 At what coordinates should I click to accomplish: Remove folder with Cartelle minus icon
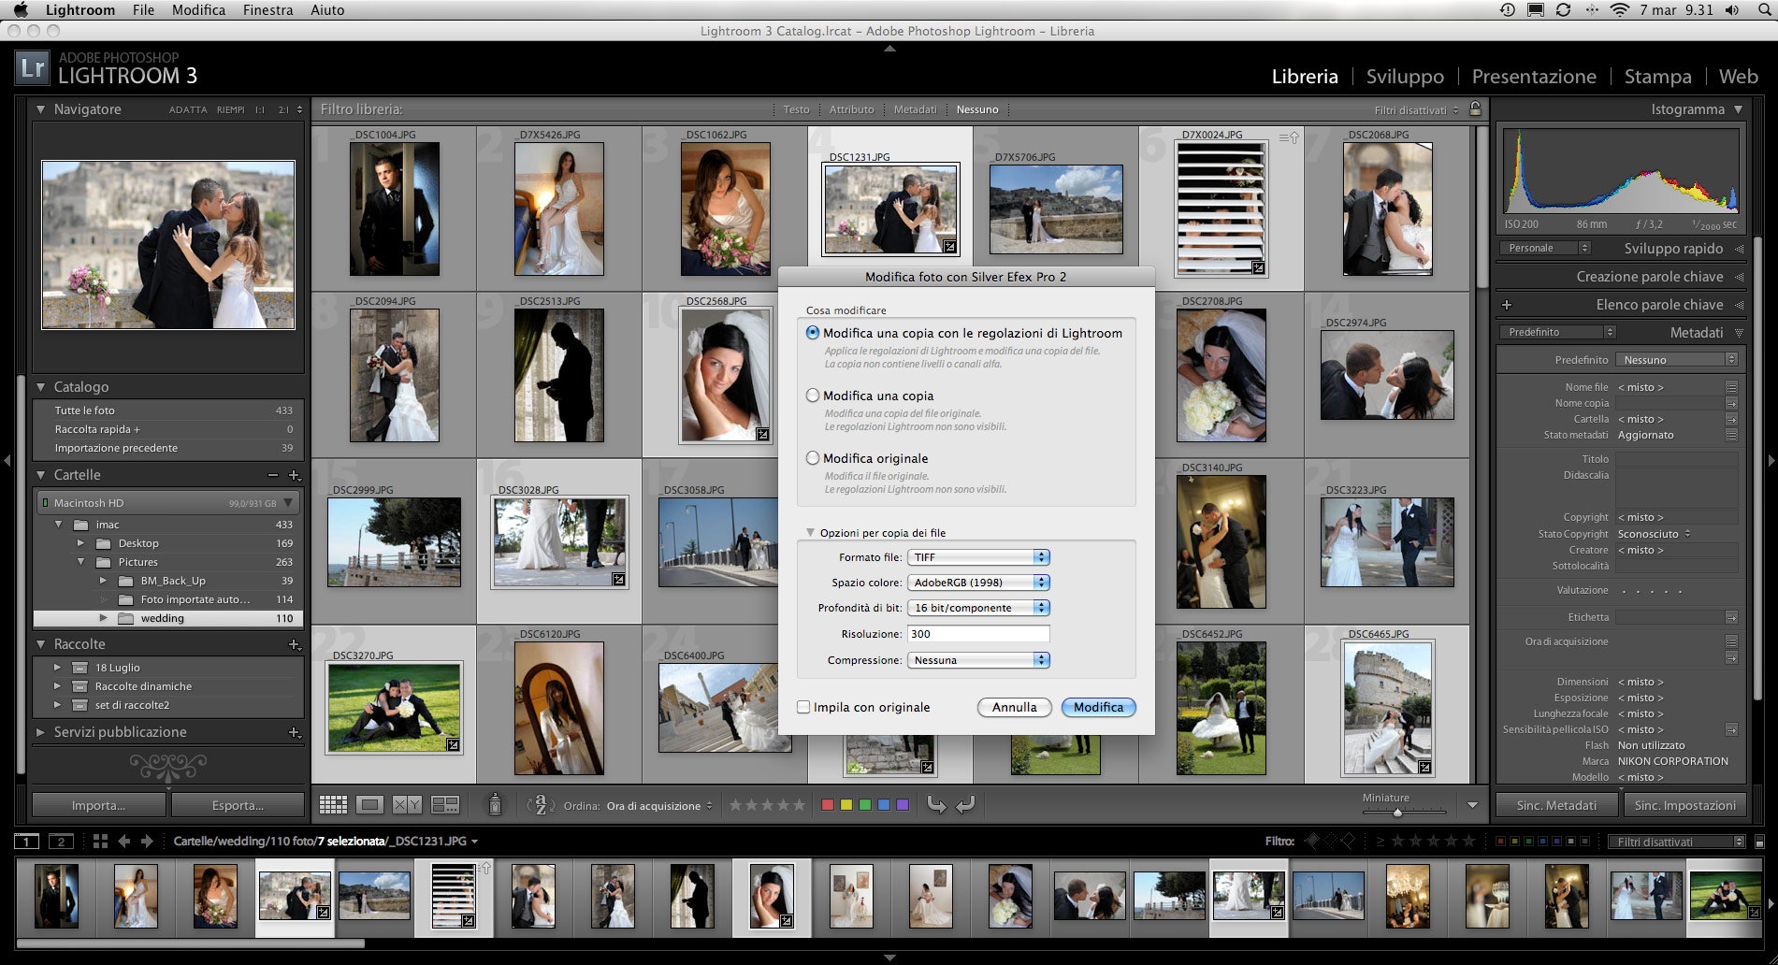pyautogui.click(x=272, y=475)
